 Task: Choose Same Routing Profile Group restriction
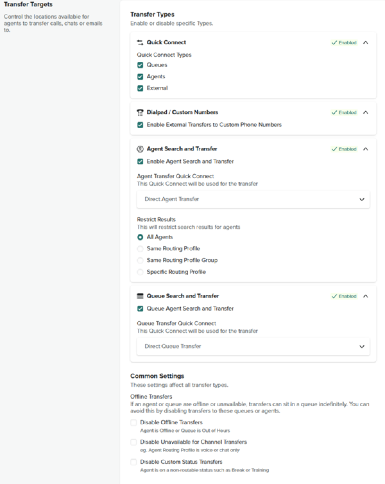coord(140,260)
